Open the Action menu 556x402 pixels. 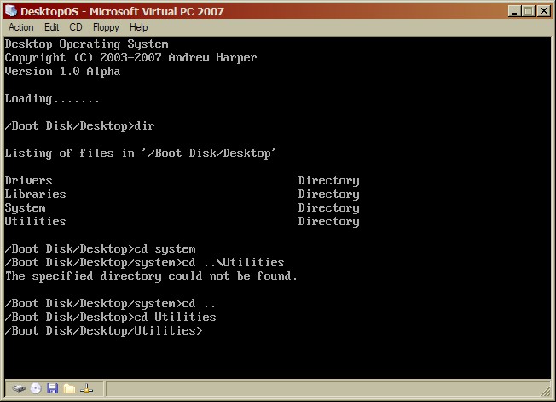coord(21,27)
